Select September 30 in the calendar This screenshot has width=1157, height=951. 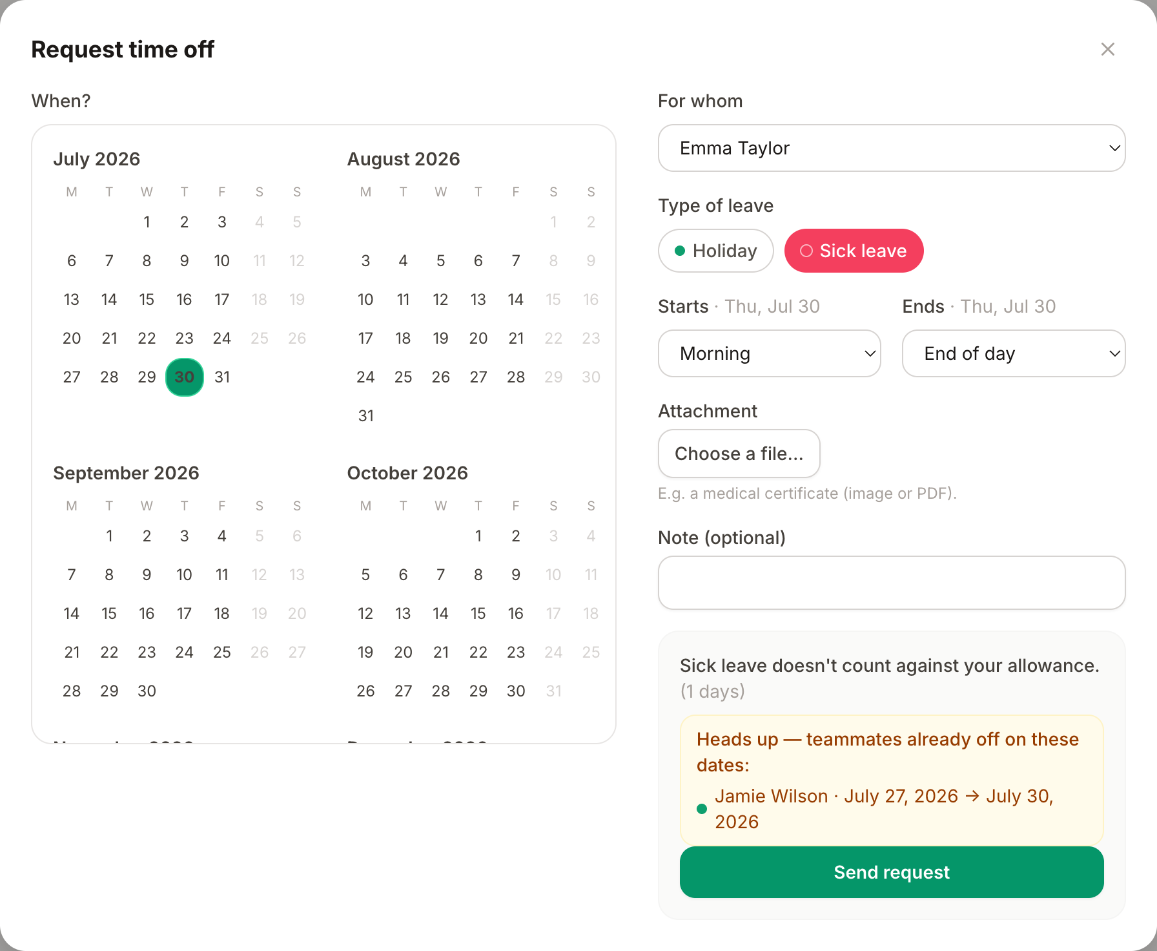click(x=147, y=691)
